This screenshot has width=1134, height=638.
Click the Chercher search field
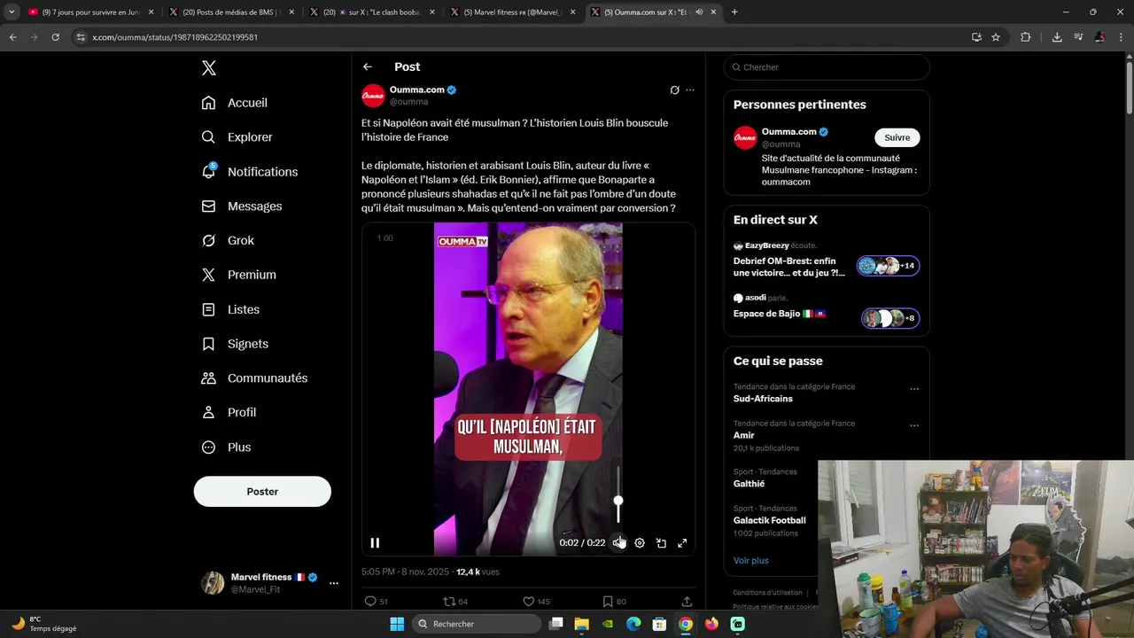[x=827, y=67]
